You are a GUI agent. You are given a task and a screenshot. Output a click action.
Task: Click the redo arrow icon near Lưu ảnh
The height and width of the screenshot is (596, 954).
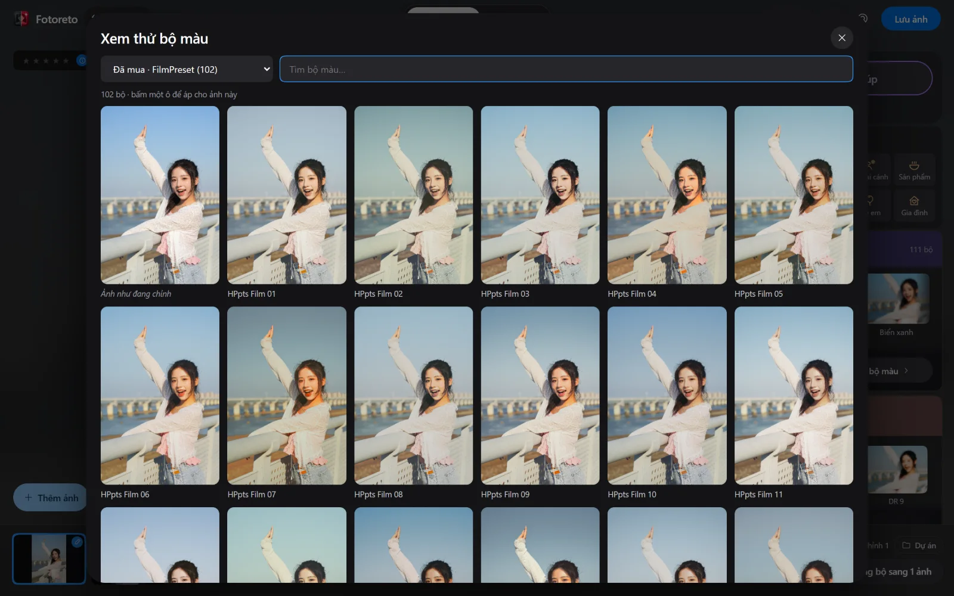pos(863,18)
